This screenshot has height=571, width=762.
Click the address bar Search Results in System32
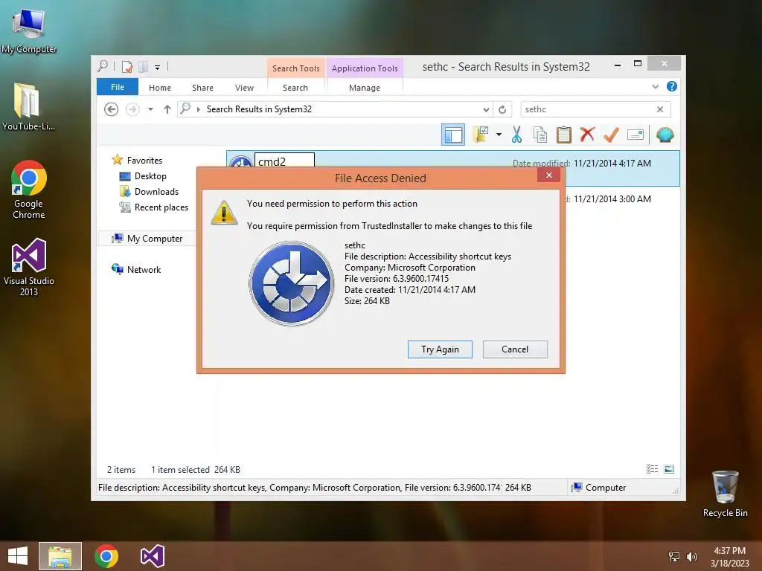pos(259,109)
